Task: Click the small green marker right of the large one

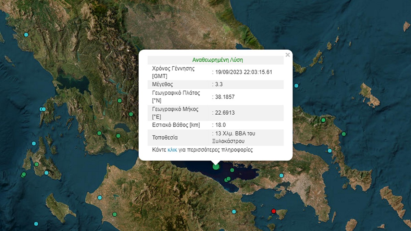Action: point(232,170)
